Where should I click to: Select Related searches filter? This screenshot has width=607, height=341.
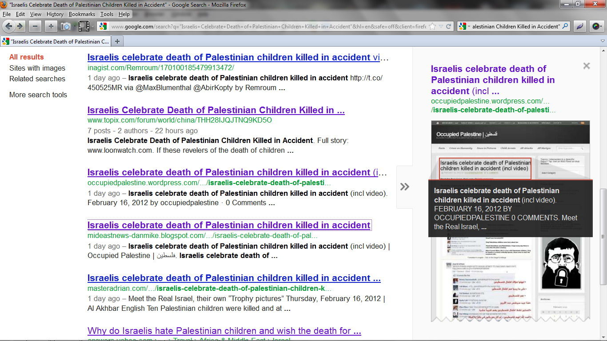(x=37, y=79)
